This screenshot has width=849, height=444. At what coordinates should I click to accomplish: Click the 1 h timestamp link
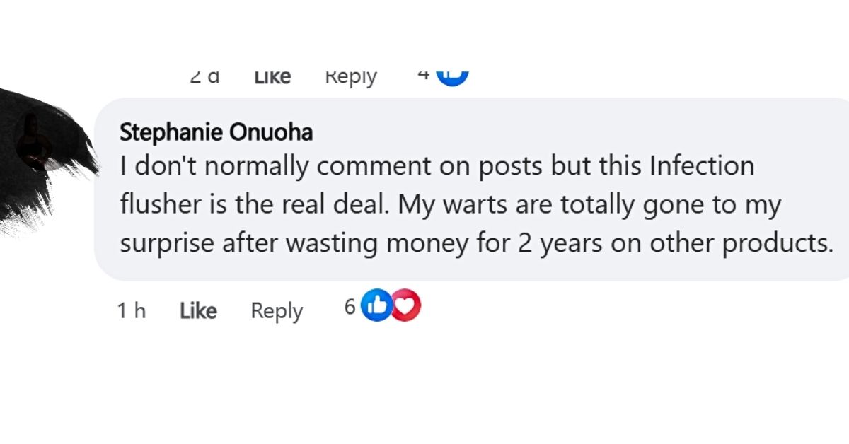(x=132, y=310)
